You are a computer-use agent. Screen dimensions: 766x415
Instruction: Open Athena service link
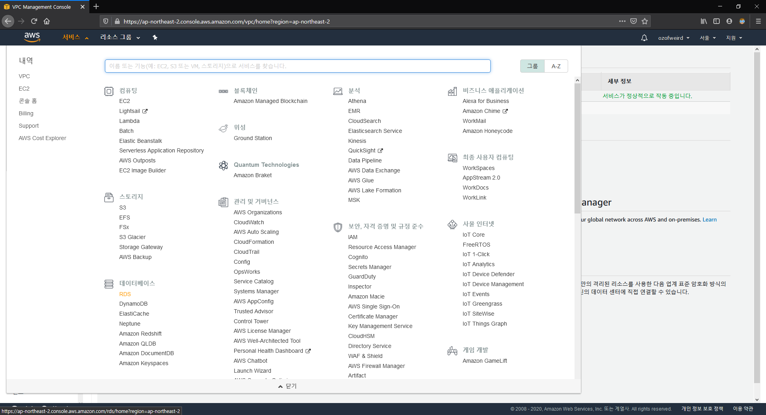pos(357,101)
